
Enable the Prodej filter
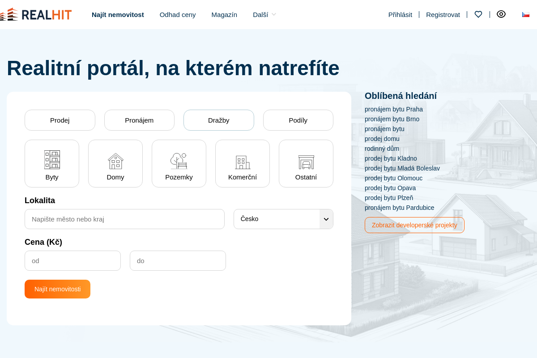[60, 120]
